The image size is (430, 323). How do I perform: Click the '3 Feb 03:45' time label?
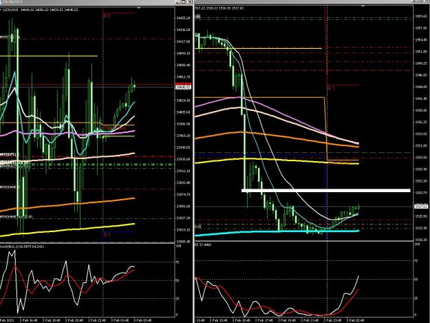(x=142, y=320)
